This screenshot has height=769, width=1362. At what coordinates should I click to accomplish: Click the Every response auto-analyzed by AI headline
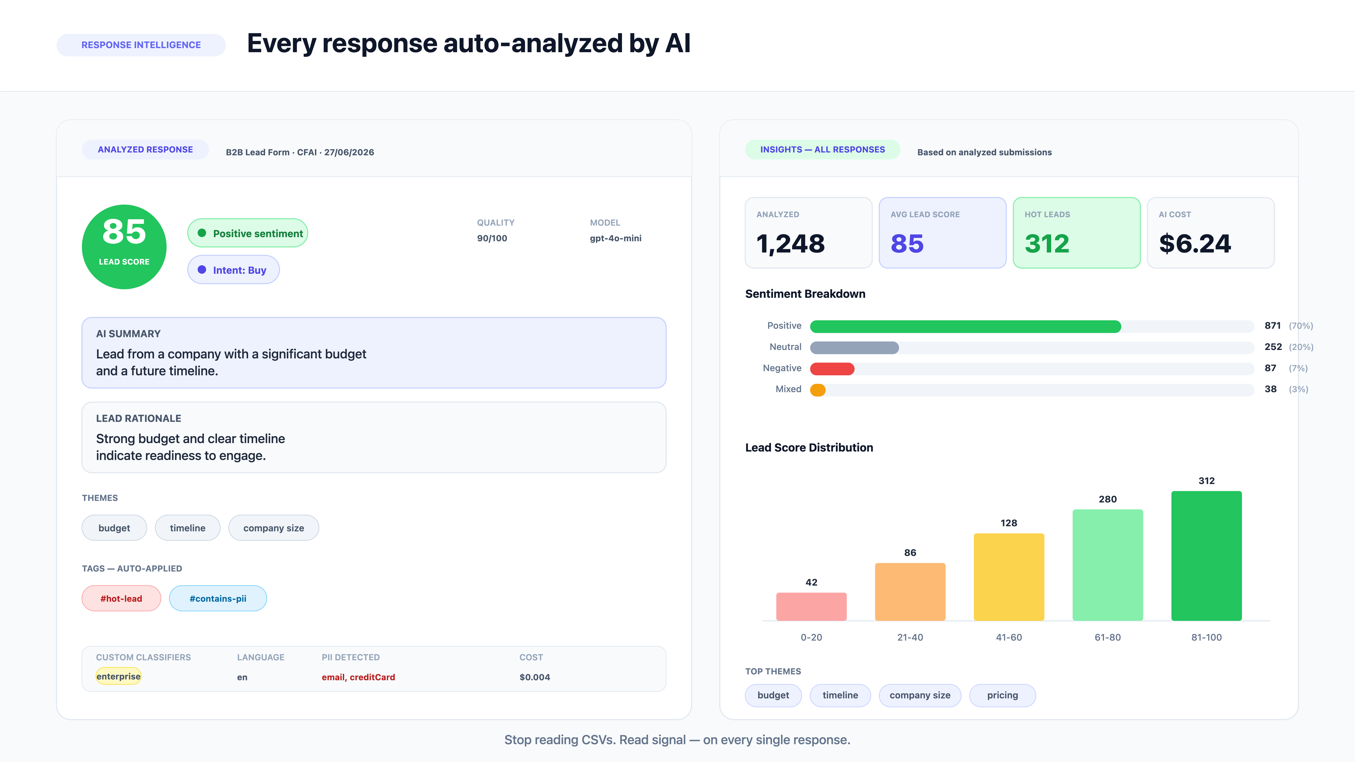(x=471, y=44)
